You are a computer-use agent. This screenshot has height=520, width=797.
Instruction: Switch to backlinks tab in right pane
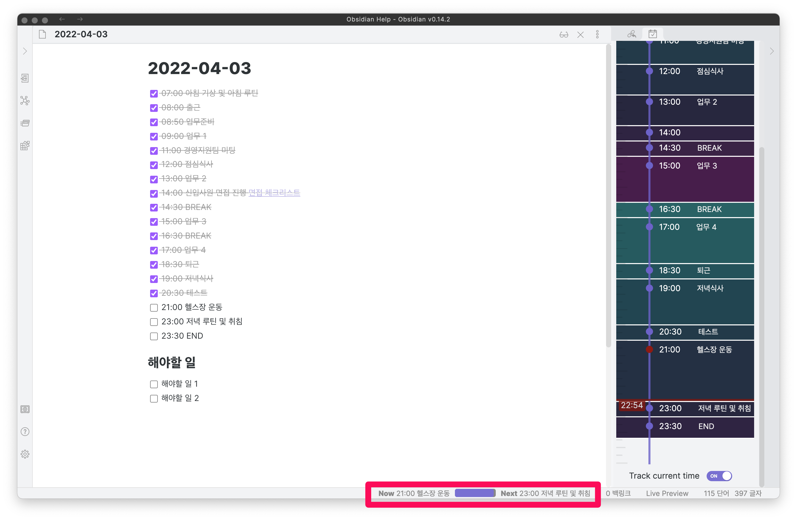632,34
